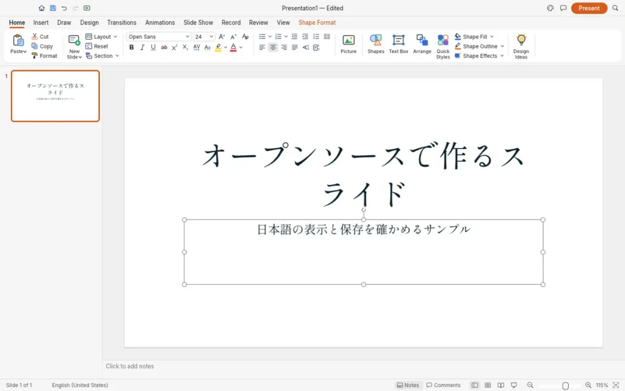Insert a Picture

349,44
